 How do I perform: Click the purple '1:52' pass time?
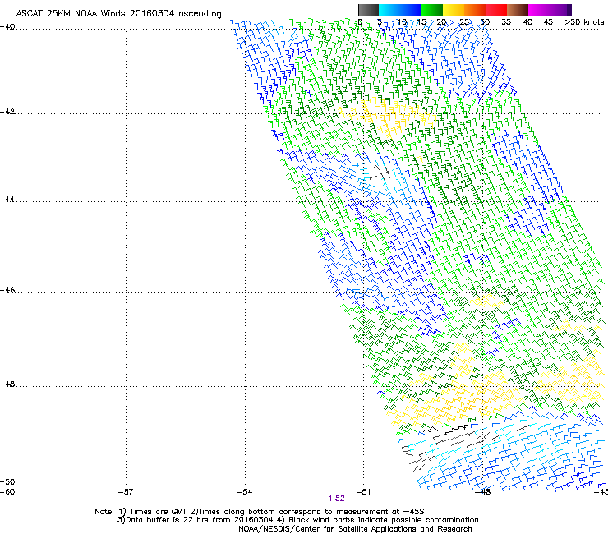pos(336,499)
